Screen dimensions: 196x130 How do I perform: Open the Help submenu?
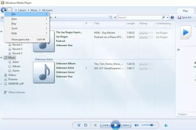pyautogui.click(x=27, y=33)
